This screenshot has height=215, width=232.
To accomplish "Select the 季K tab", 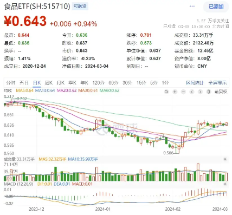I will point(72,83).
